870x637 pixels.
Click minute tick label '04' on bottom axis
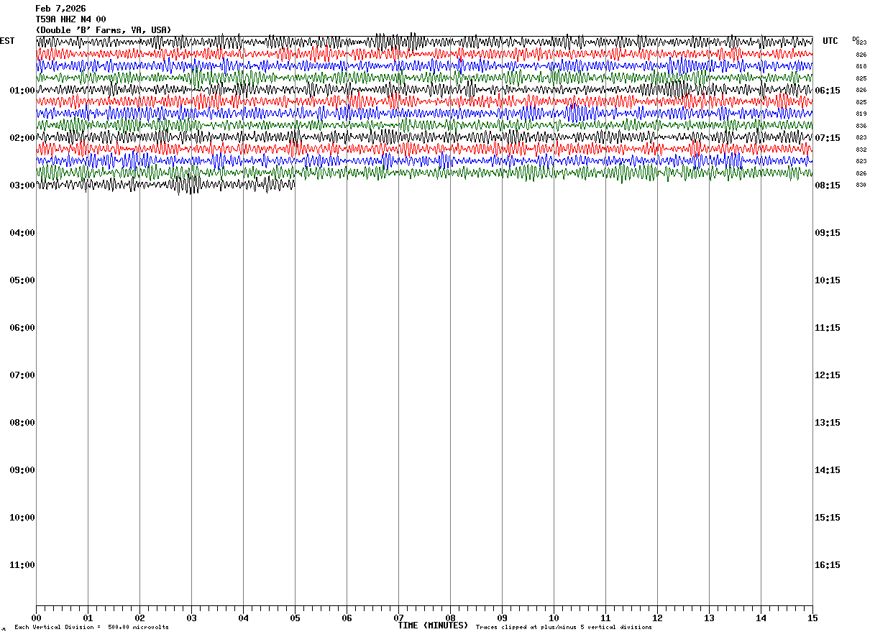(x=243, y=618)
